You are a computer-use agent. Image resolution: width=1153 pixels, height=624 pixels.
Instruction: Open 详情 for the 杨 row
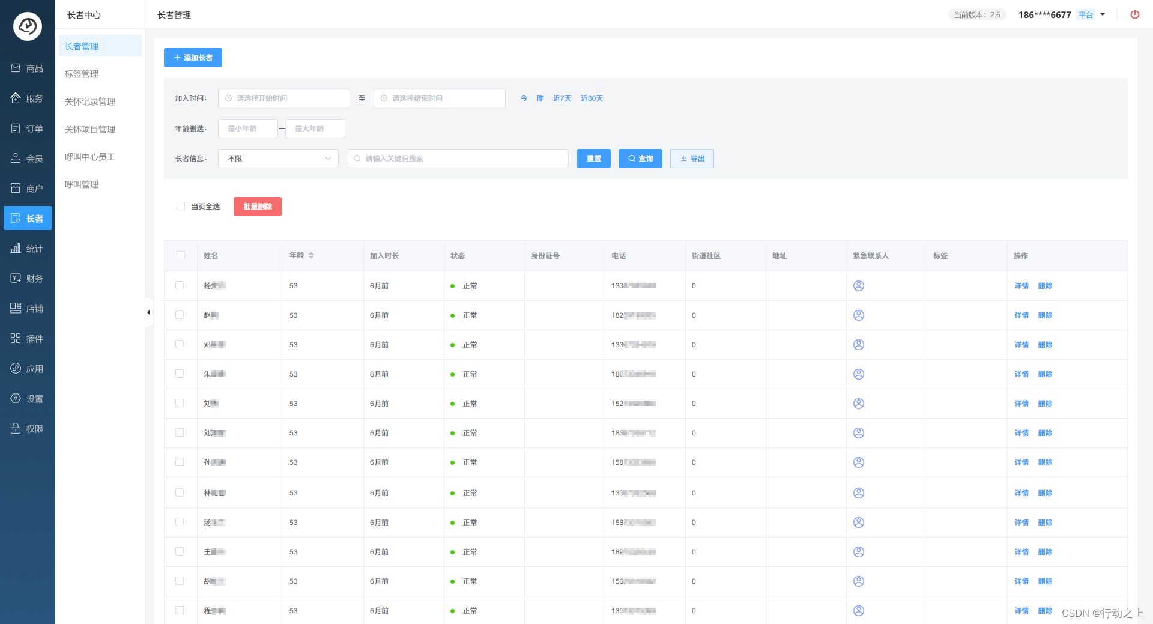1021,286
